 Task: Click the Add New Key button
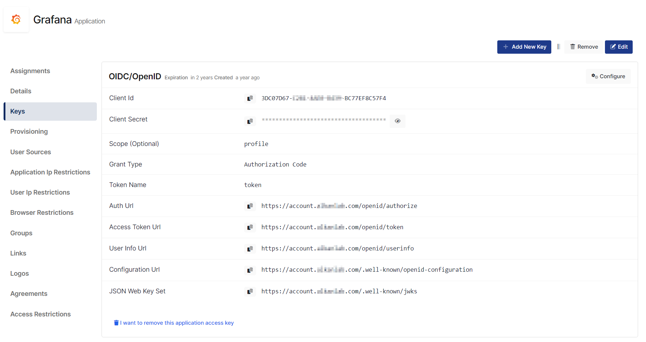pos(524,47)
